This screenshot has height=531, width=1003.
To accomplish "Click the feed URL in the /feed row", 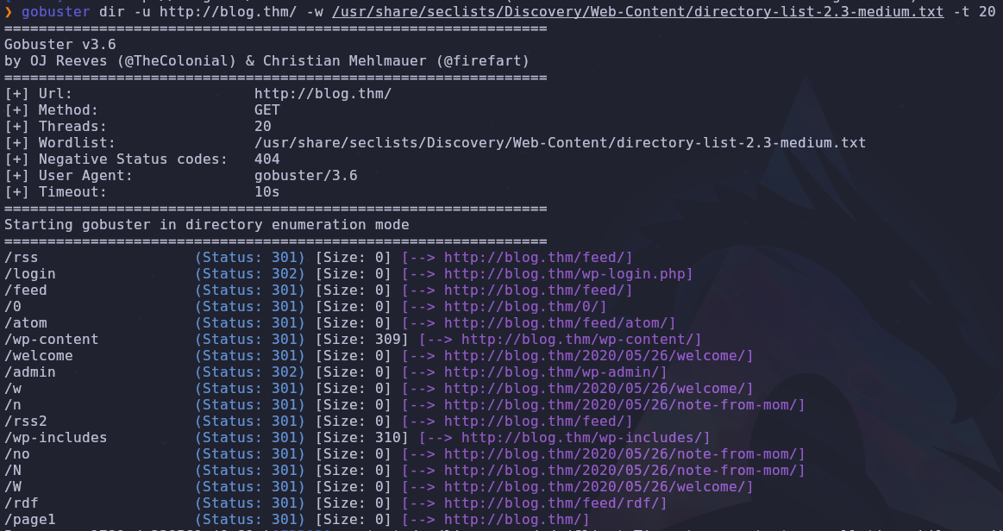I will pos(535,290).
